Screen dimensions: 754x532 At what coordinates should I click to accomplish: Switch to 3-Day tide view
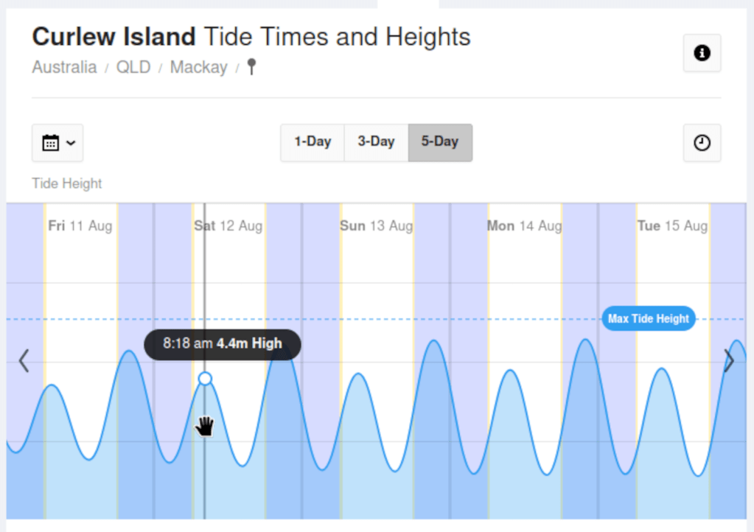pyautogui.click(x=376, y=142)
